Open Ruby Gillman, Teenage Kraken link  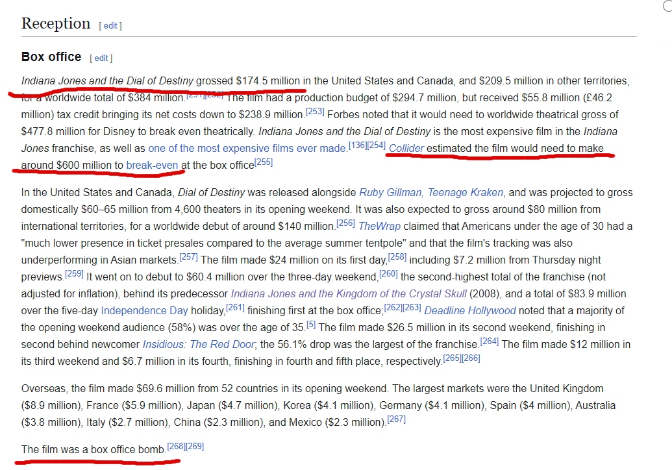tap(431, 192)
